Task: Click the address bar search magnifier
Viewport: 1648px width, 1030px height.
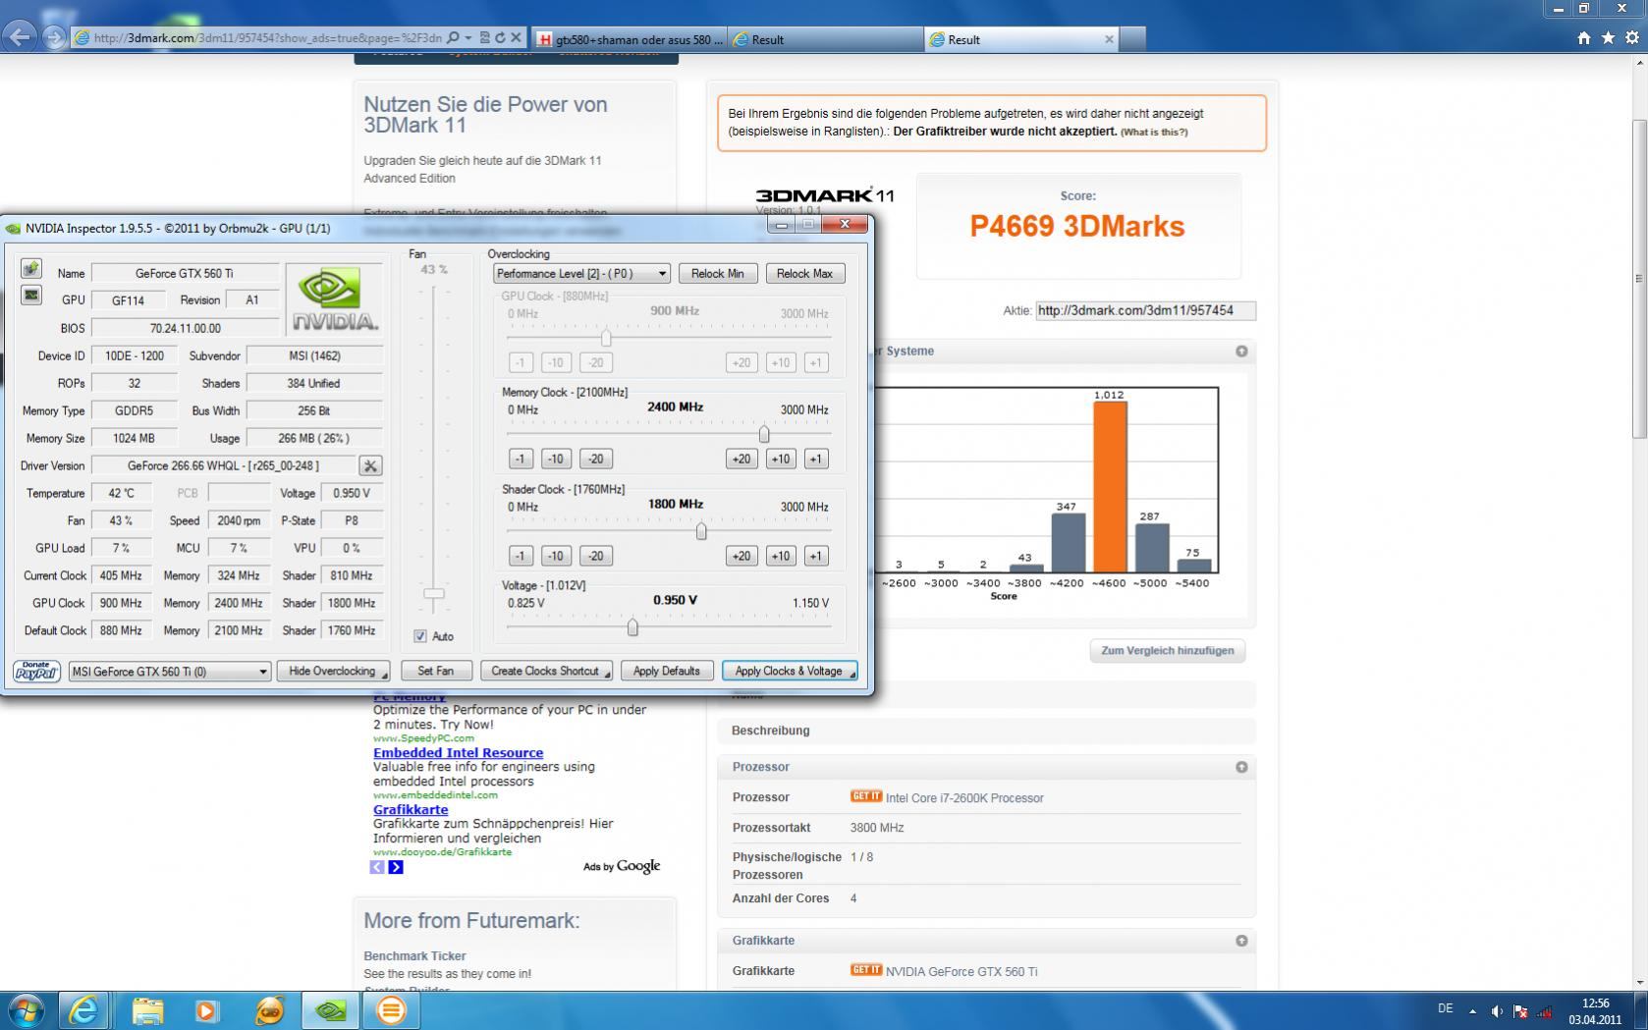Action: [x=453, y=38]
